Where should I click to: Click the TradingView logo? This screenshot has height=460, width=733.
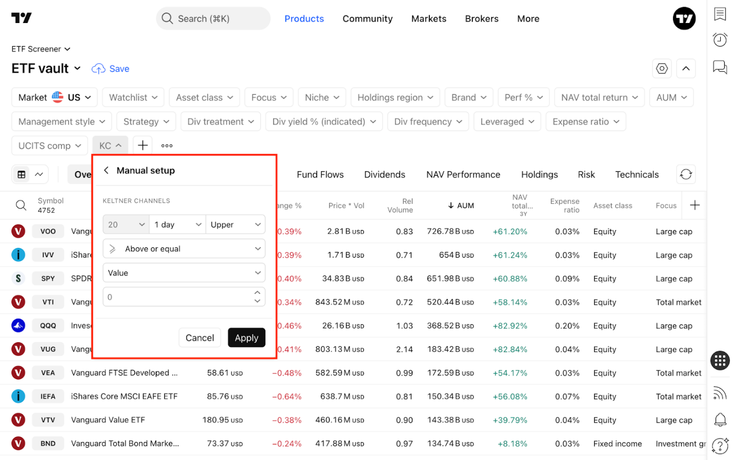pyautogui.click(x=22, y=18)
